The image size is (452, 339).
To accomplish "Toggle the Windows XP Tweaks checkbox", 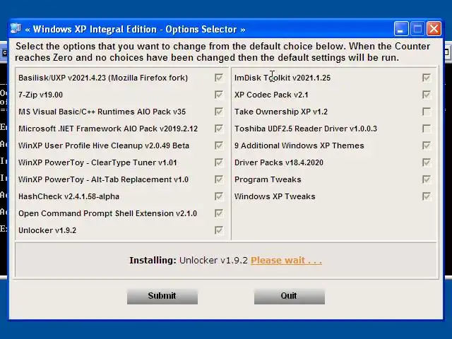I will click(x=427, y=196).
